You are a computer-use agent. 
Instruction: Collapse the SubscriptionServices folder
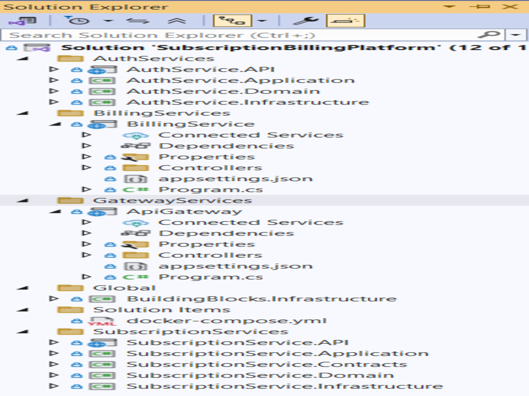(23, 332)
